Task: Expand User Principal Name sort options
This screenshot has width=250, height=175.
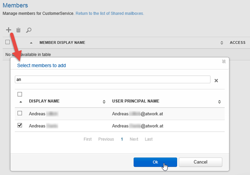Action: [x=219, y=102]
